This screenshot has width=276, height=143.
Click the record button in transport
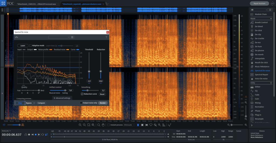point(29,135)
